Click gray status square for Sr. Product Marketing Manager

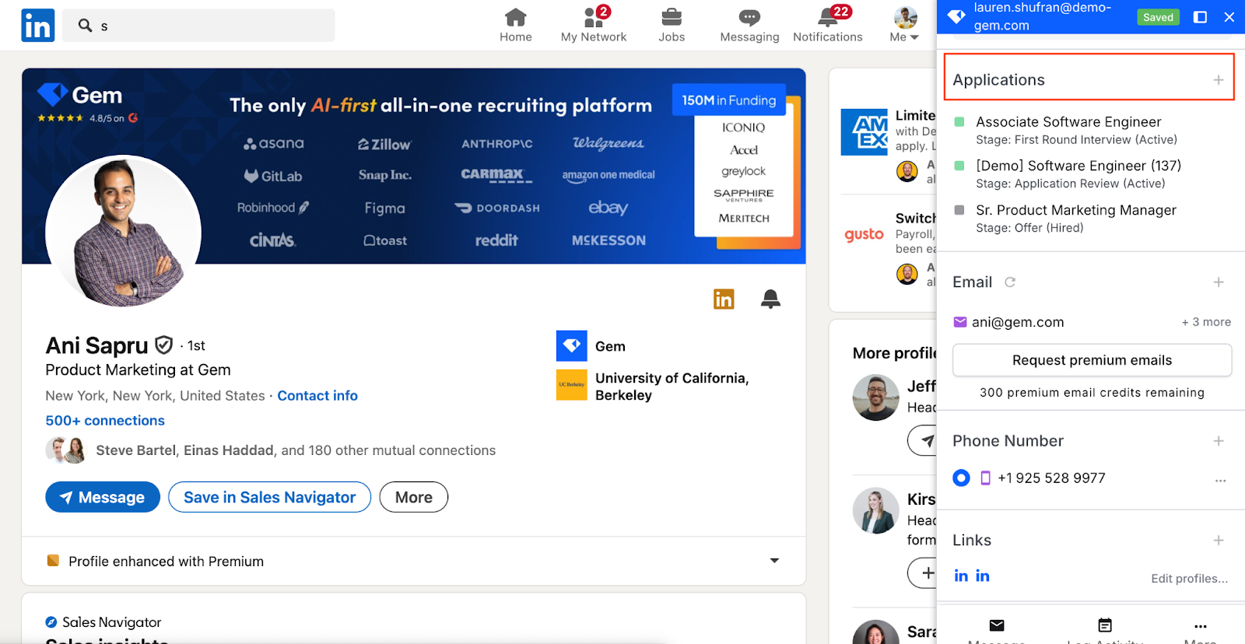click(959, 210)
